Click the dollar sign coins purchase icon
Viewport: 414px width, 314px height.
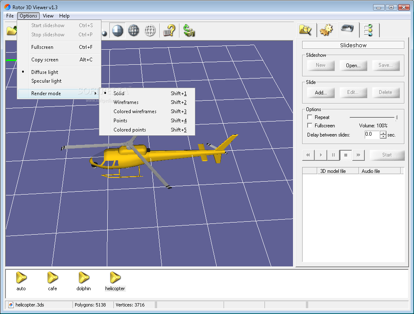[x=189, y=30]
